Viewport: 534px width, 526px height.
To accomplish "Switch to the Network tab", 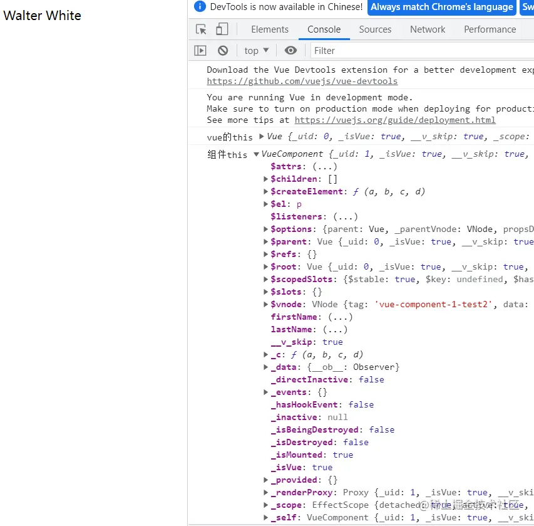I will [x=427, y=29].
